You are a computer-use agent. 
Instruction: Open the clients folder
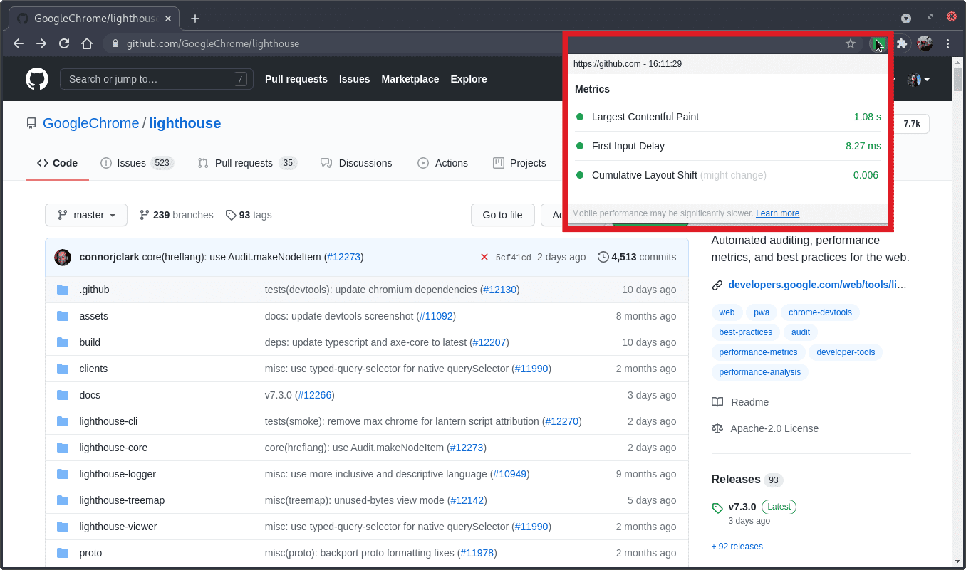click(x=93, y=369)
